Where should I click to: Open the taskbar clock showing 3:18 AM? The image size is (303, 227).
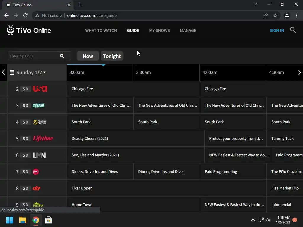coord(283,220)
